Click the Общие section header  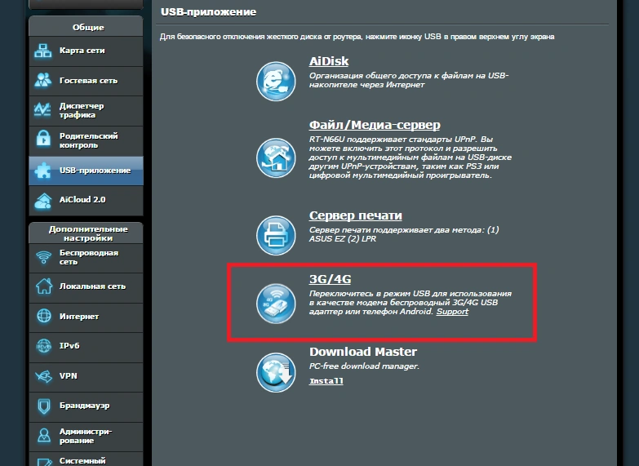coord(88,27)
